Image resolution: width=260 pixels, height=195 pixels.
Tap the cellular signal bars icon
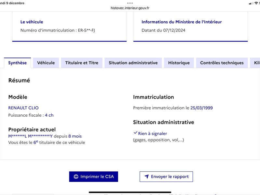click(x=251, y=3)
